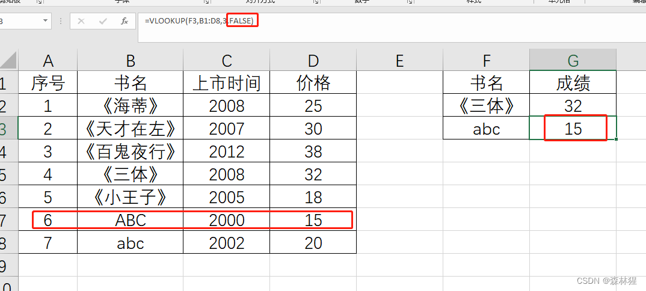Screen dimensions: 646x291
Task: Select the 《百鬼夜行》 cell
Action: (130, 151)
